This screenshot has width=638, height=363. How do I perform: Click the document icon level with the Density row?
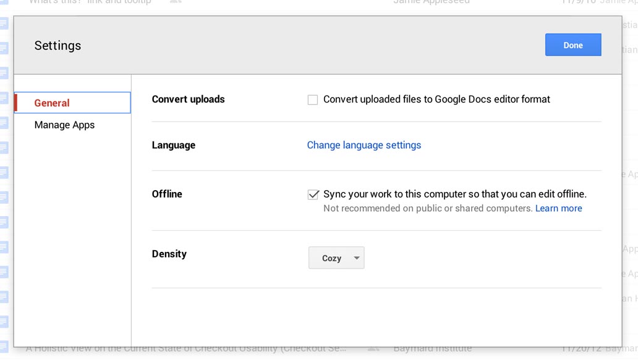click(x=4, y=247)
